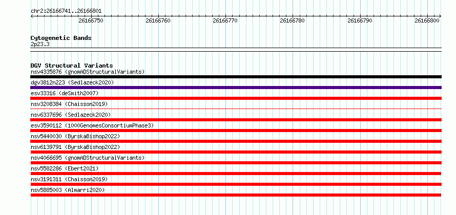
Task: Select the 2p23.3 band label
Action: click(x=40, y=44)
